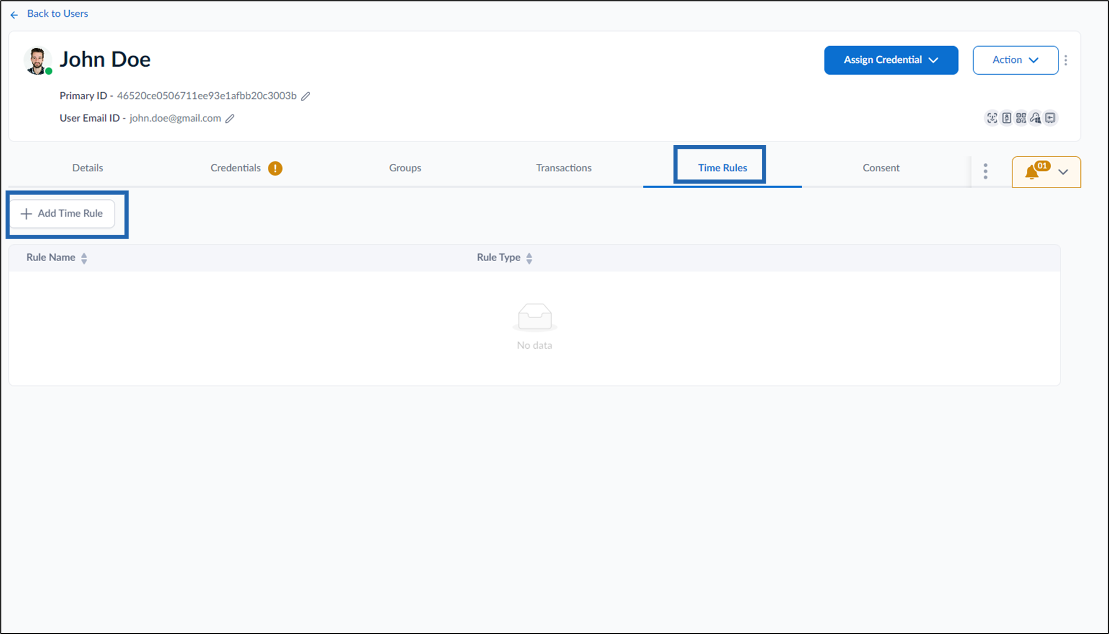Sort table by Rule Type
The height and width of the screenshot is (634, 1109).
pyautogui.click(x=529, y=258)
